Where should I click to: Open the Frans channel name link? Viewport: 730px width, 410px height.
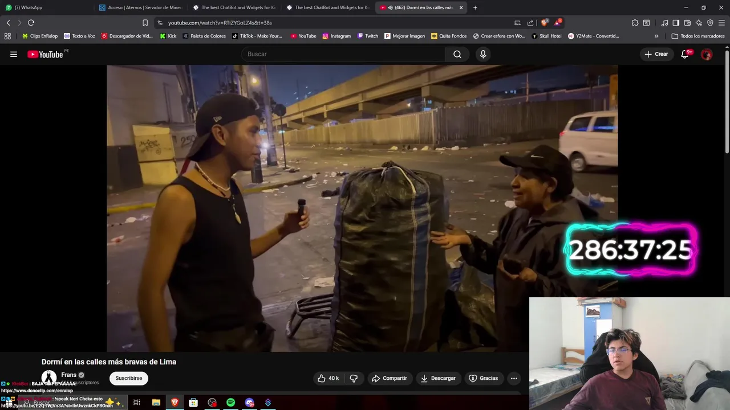[x=68, y=375]
